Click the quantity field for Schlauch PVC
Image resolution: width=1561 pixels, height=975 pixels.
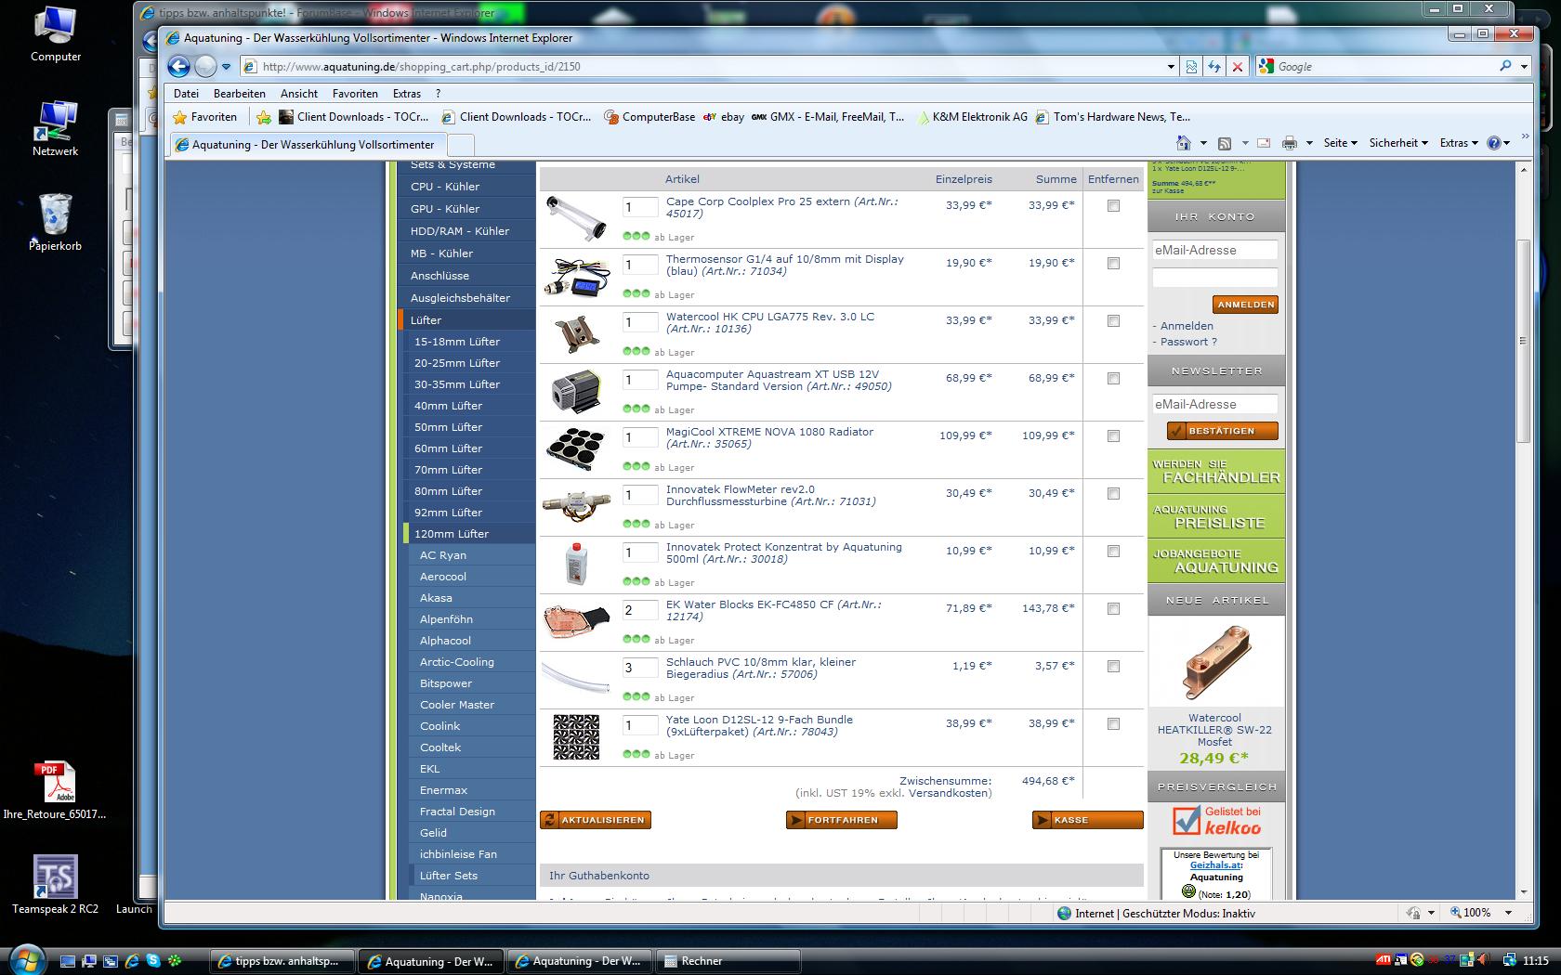point(640,668)
